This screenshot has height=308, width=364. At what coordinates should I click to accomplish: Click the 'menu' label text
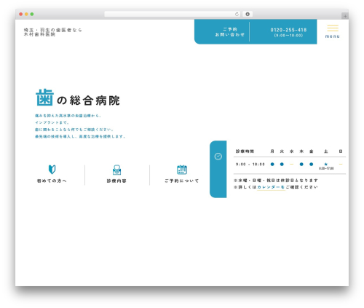coord(333,36)
